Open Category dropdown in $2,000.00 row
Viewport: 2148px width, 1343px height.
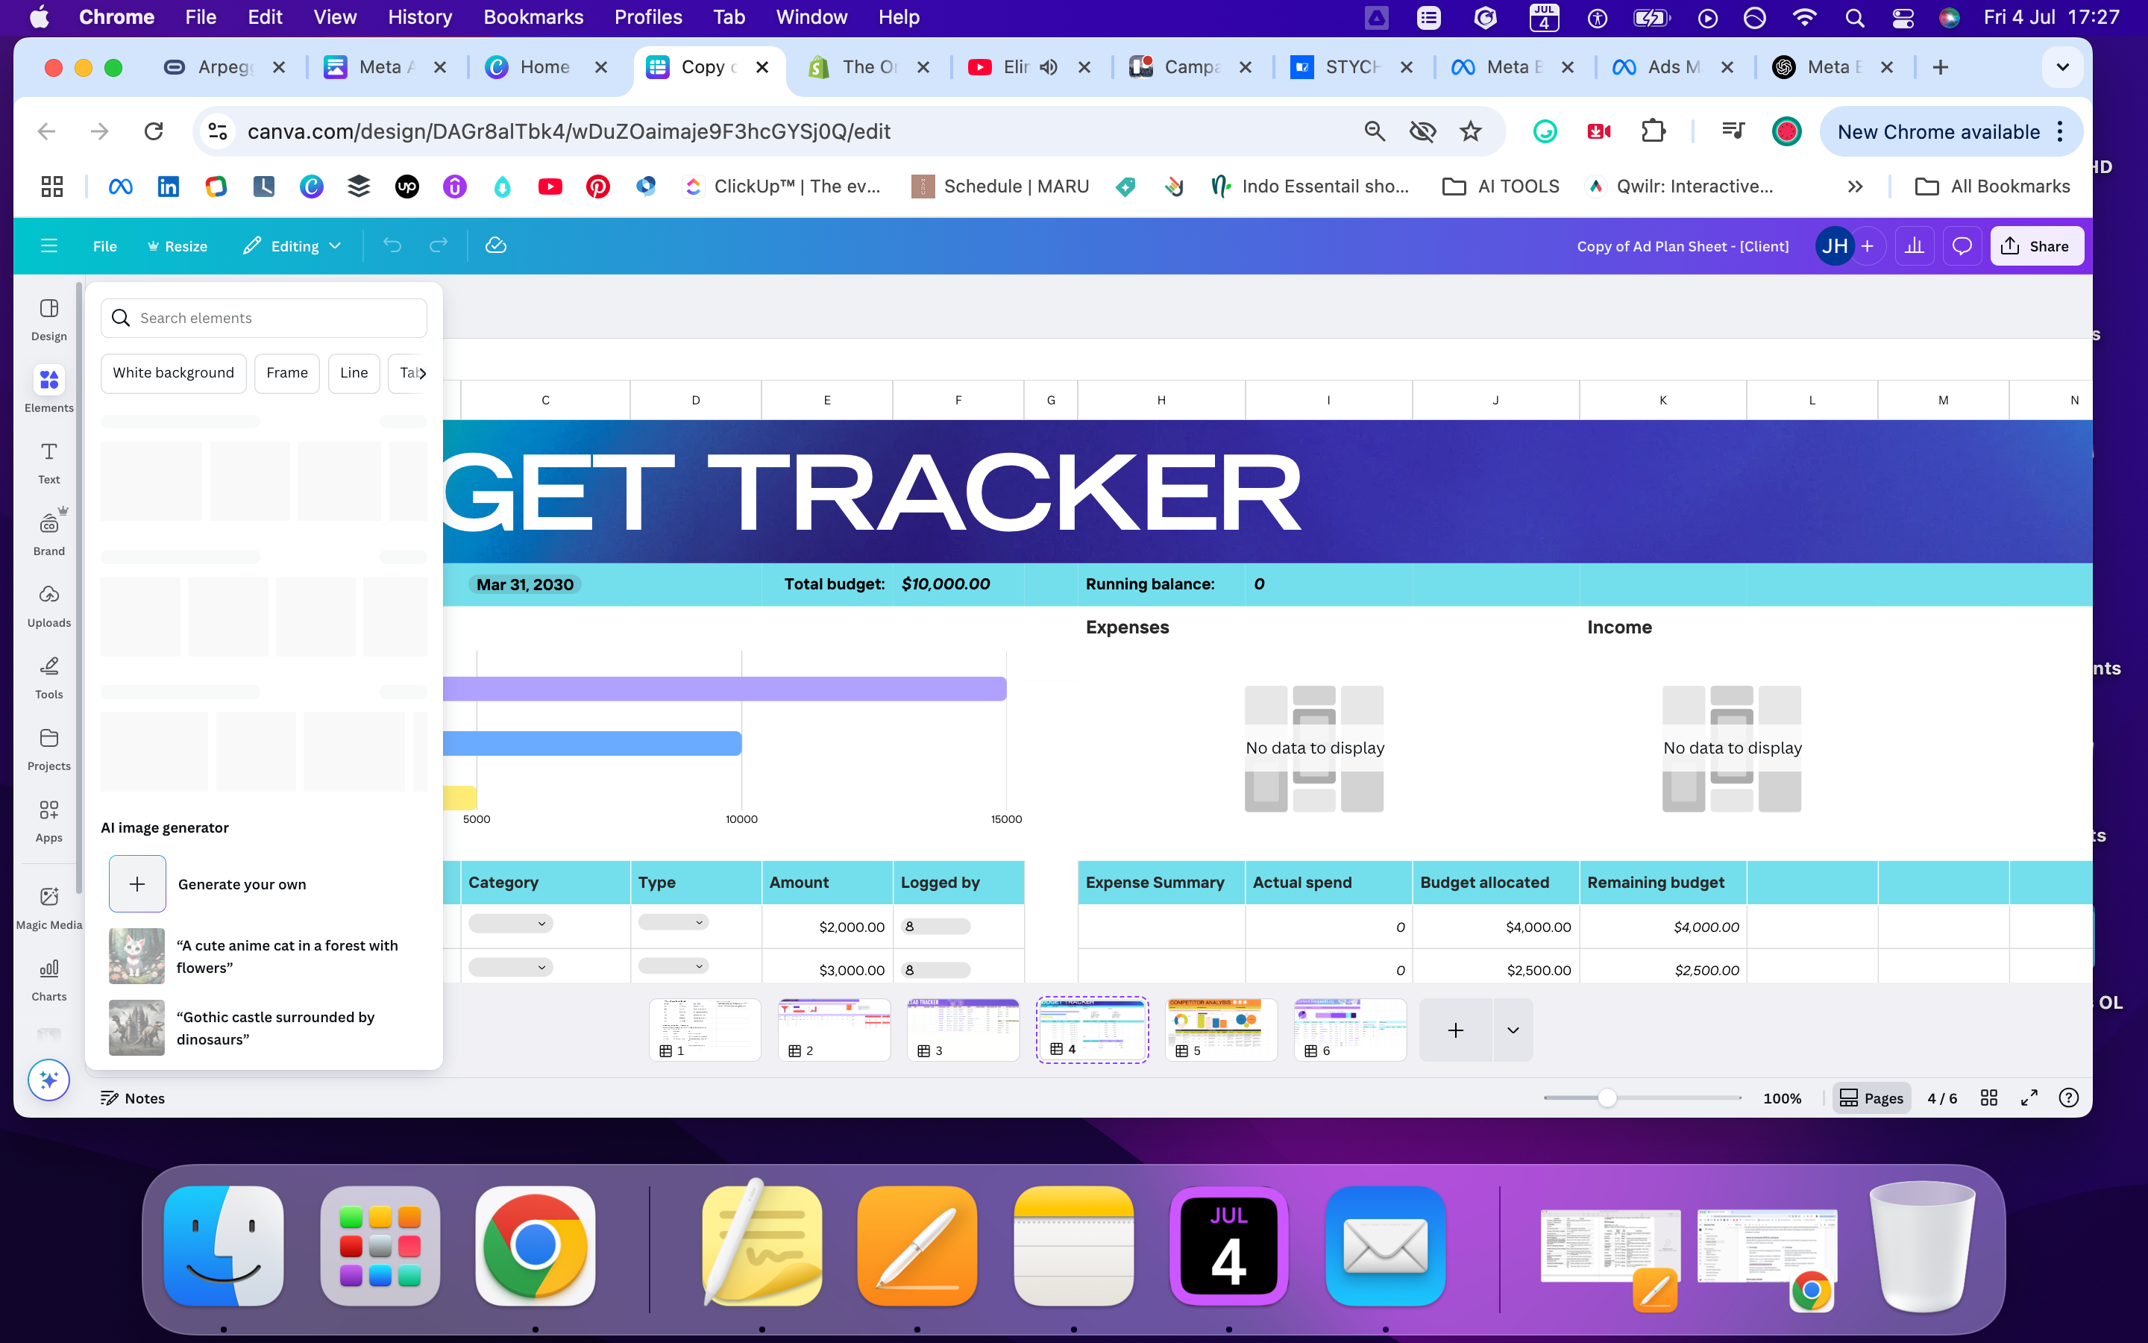pos(510,924)
